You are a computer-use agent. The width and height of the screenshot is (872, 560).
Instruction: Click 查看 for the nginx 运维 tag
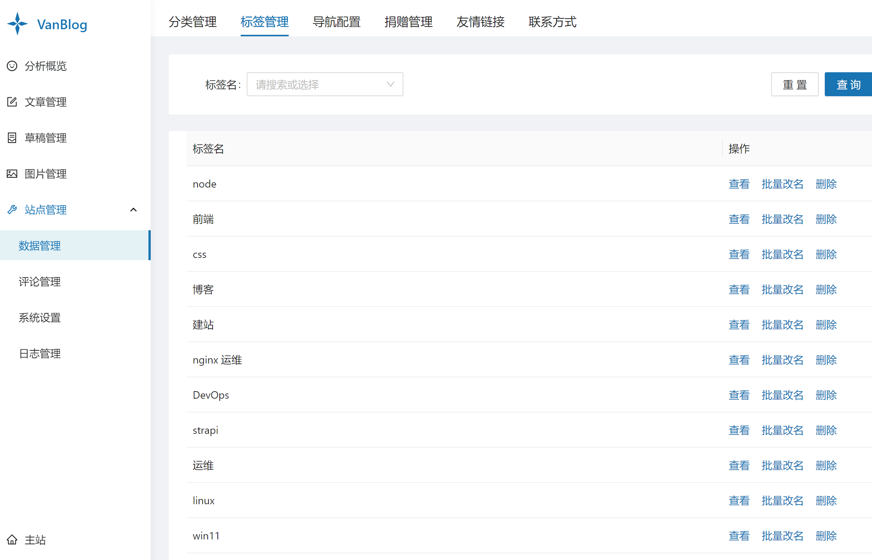pyautogui.click(x=739, y=360)
